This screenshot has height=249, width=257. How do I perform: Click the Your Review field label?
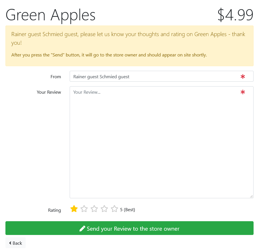click(x=49, y=92)
